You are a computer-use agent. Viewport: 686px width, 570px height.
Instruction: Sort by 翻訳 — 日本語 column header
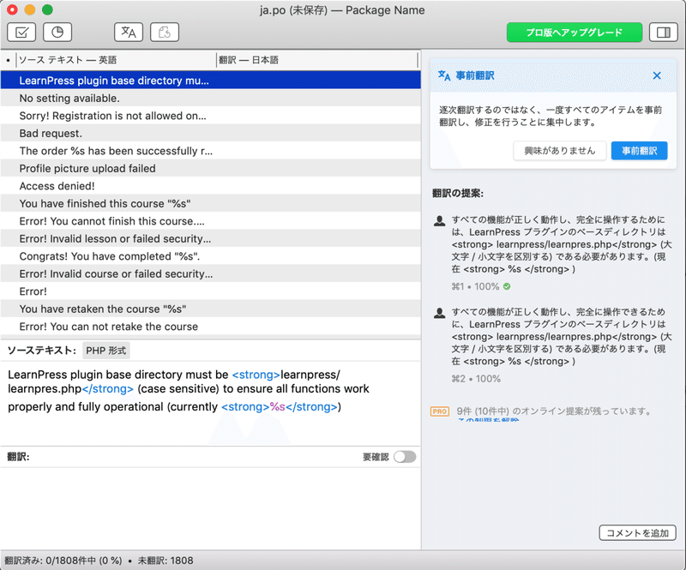pyautogui.click(x=317, y=60)
